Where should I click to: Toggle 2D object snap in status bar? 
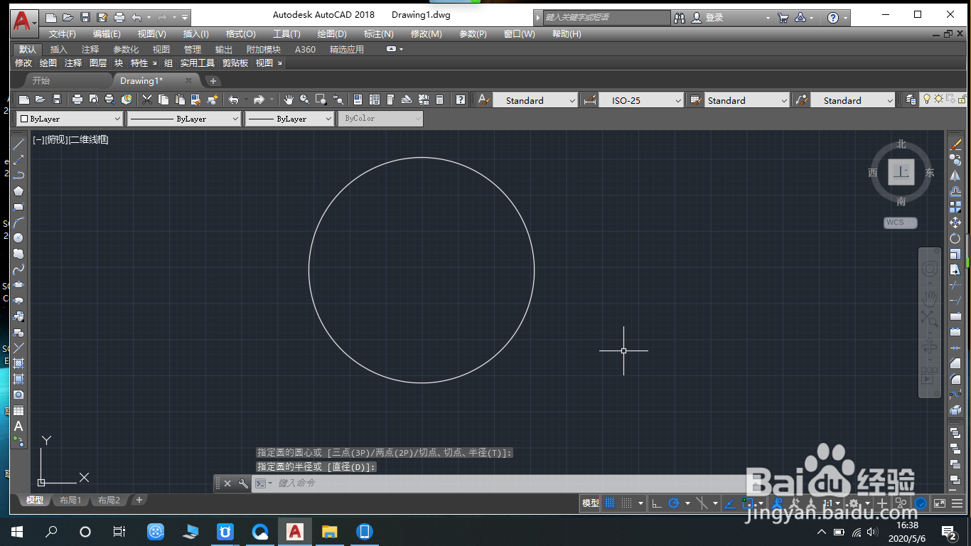tap(747, 503)
